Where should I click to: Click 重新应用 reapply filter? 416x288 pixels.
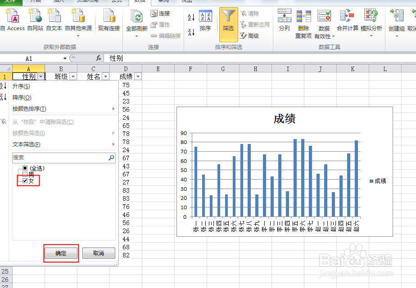pyautogui.click(x=255, y=25)
